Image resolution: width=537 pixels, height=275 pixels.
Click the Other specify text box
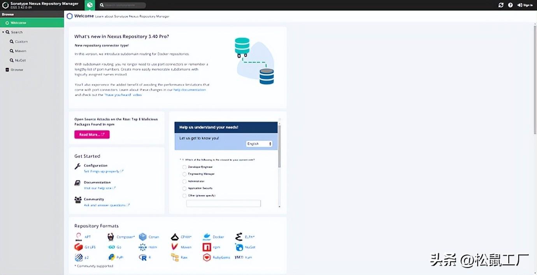coord(223,204)
